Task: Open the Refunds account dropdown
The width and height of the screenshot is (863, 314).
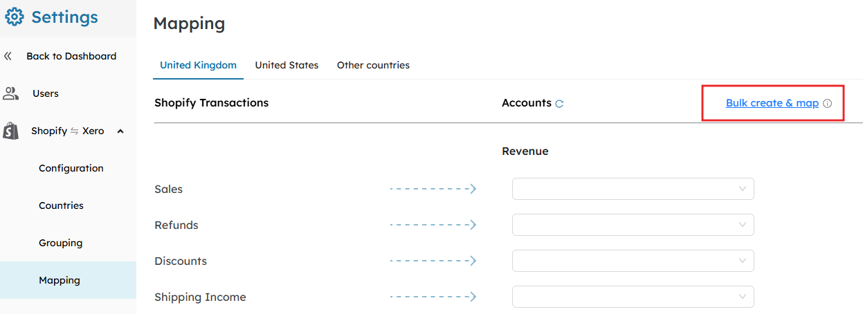Action: (x=633, y=225)
